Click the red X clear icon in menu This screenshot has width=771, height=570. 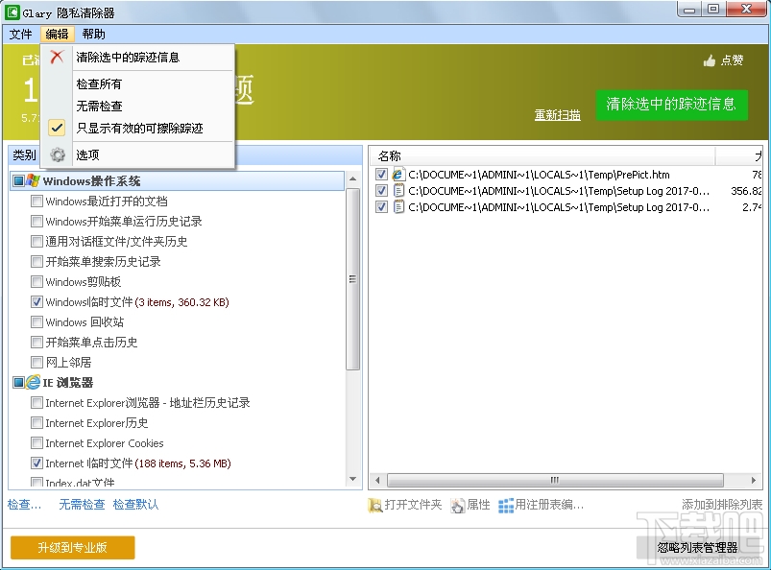[57, 57]
